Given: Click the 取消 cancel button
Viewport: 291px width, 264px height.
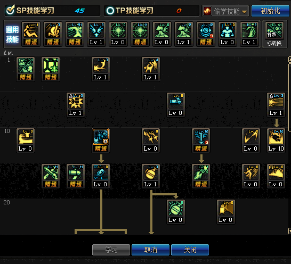Looking at the screenshot, I should (150, 250).
